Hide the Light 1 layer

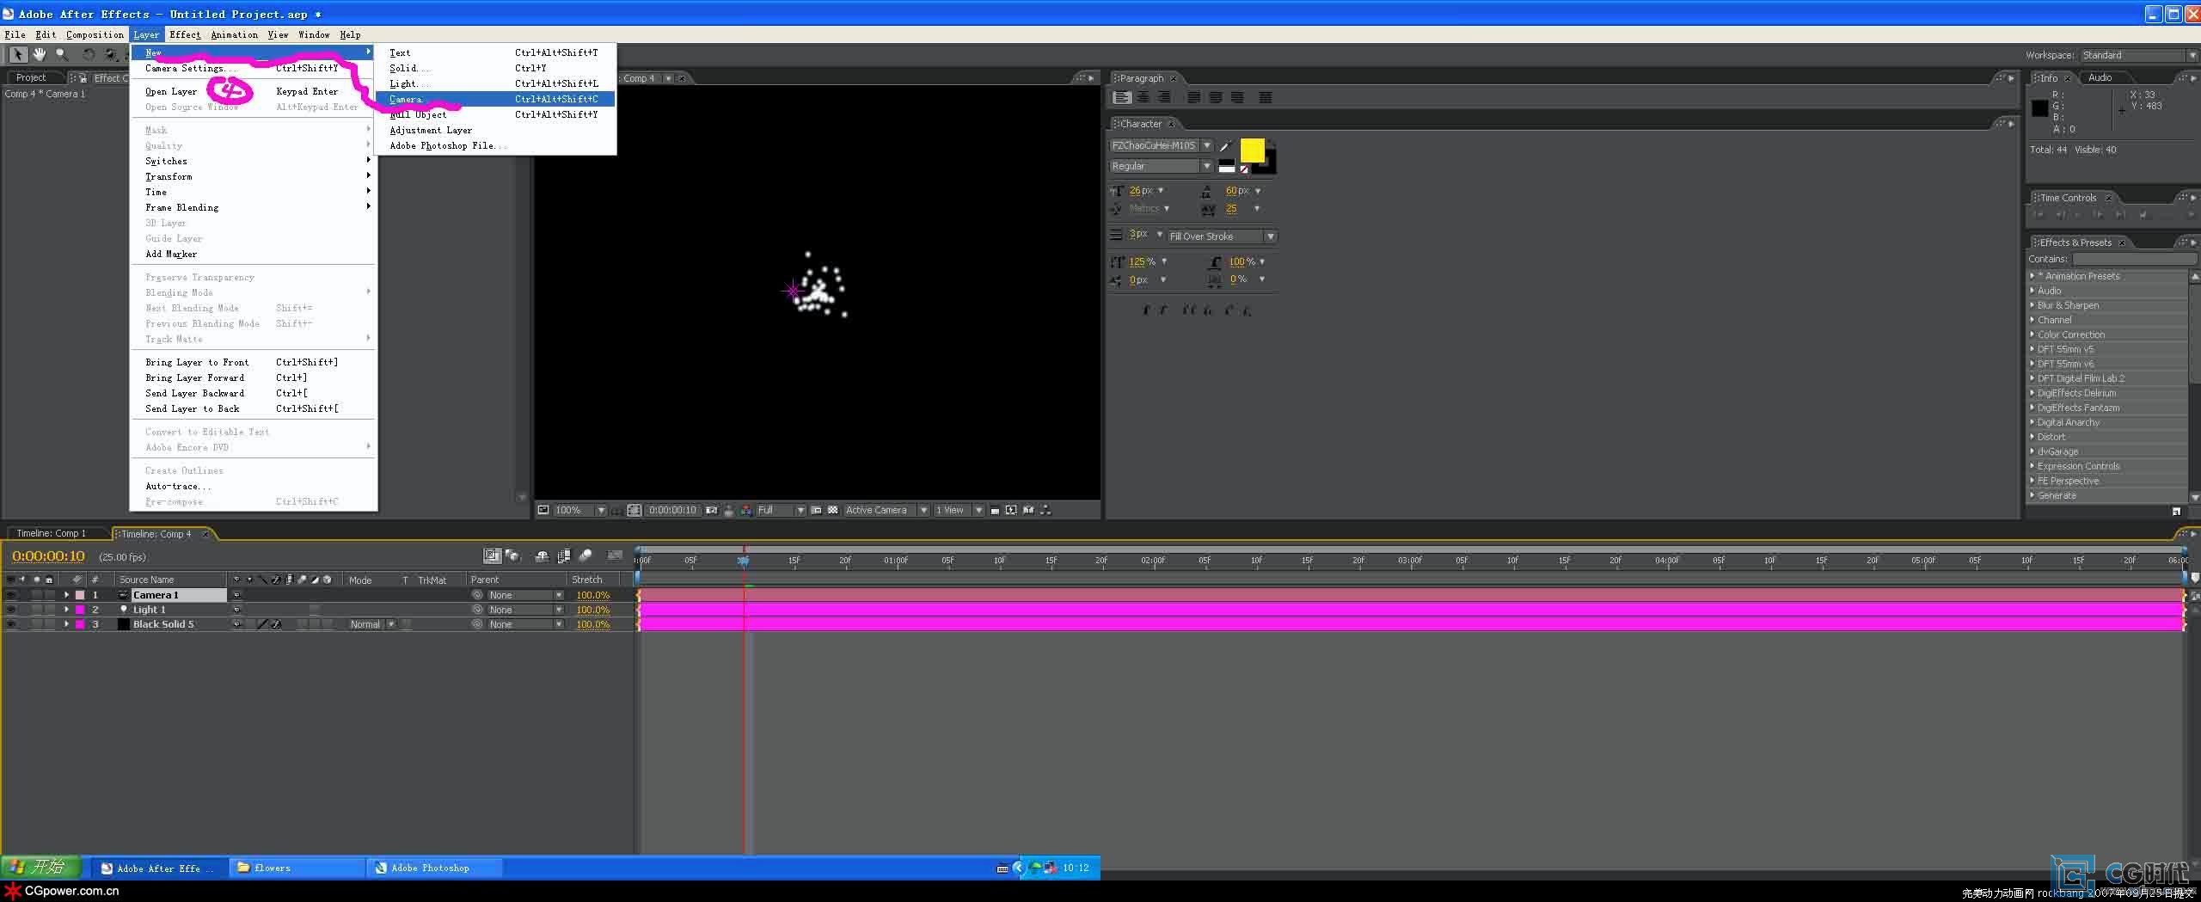point(11,610)
